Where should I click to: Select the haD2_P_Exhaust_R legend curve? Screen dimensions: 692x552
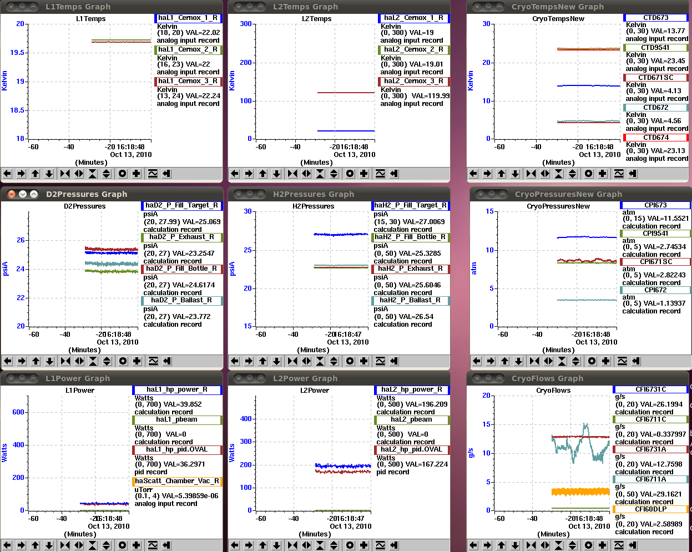point(181,237)
